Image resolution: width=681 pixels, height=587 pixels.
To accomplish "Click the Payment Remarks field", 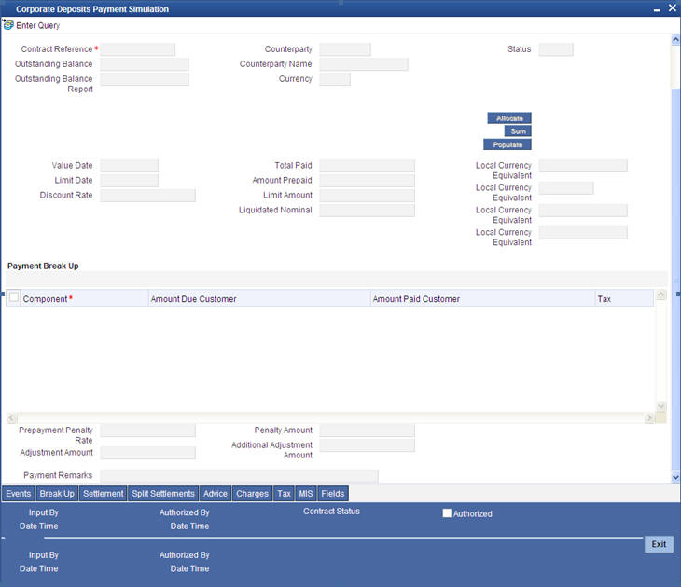I will point(240,476).
